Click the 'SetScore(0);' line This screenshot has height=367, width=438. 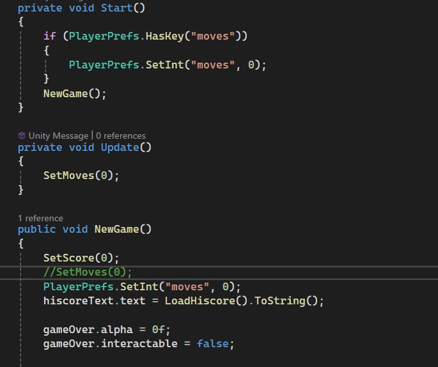(81, 258)
